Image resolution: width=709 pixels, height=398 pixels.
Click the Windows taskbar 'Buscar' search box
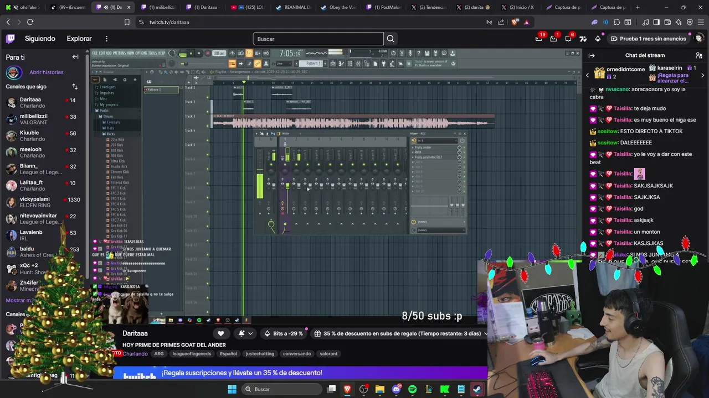coord(281,389)
